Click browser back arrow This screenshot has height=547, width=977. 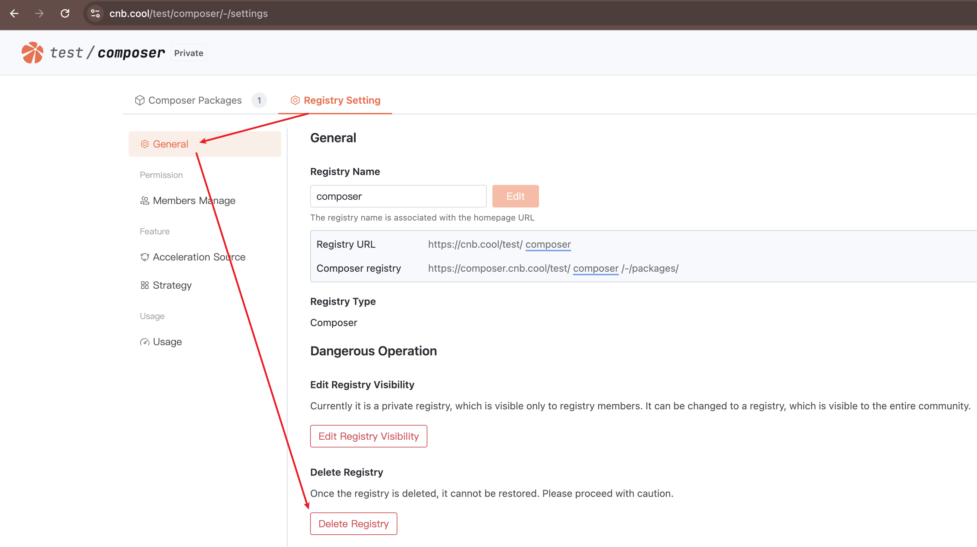[14, 14]
